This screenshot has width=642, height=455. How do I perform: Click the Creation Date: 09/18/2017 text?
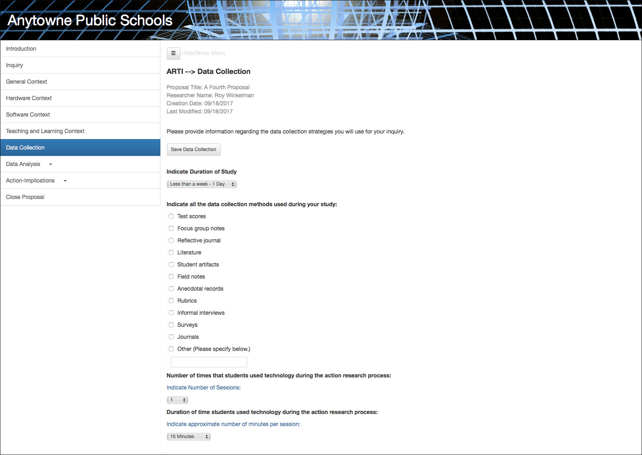[x=200, y=103]
